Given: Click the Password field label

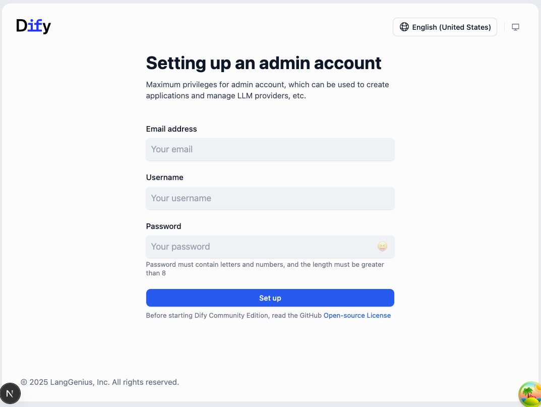Looking at the screenshot, I should click(x=163, y=226).
